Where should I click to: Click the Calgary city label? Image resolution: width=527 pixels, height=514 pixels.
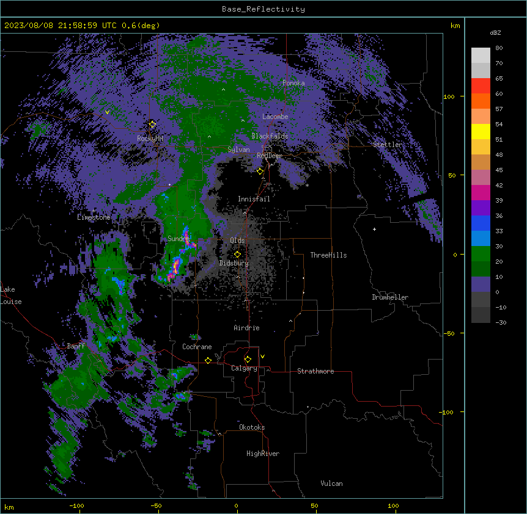[244, 368]
